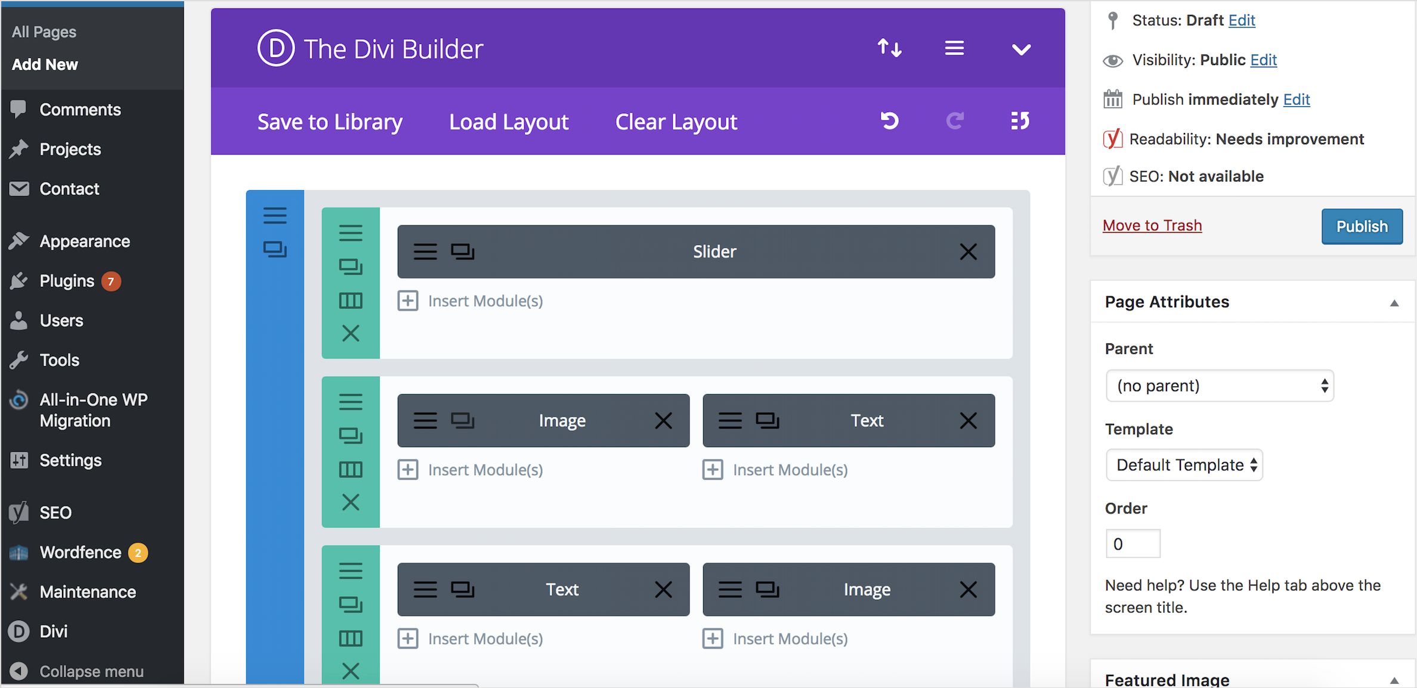Insert module below the Slider
Viewport: 1417px width, 688px height.
471,301
